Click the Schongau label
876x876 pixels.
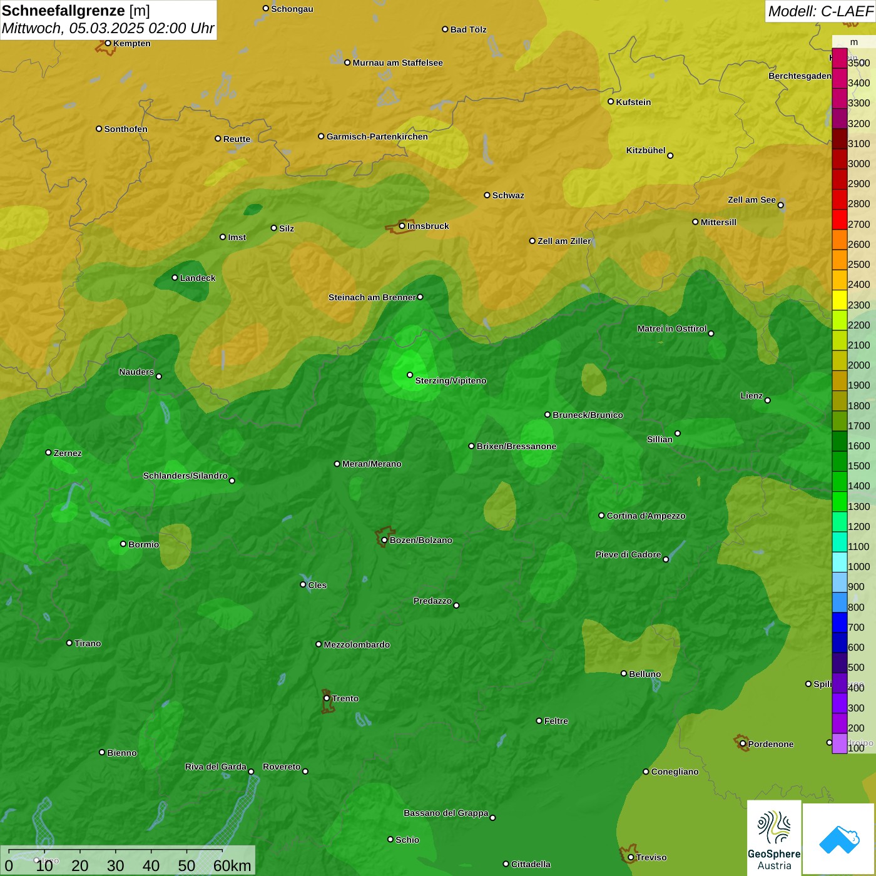click(292, 9)
